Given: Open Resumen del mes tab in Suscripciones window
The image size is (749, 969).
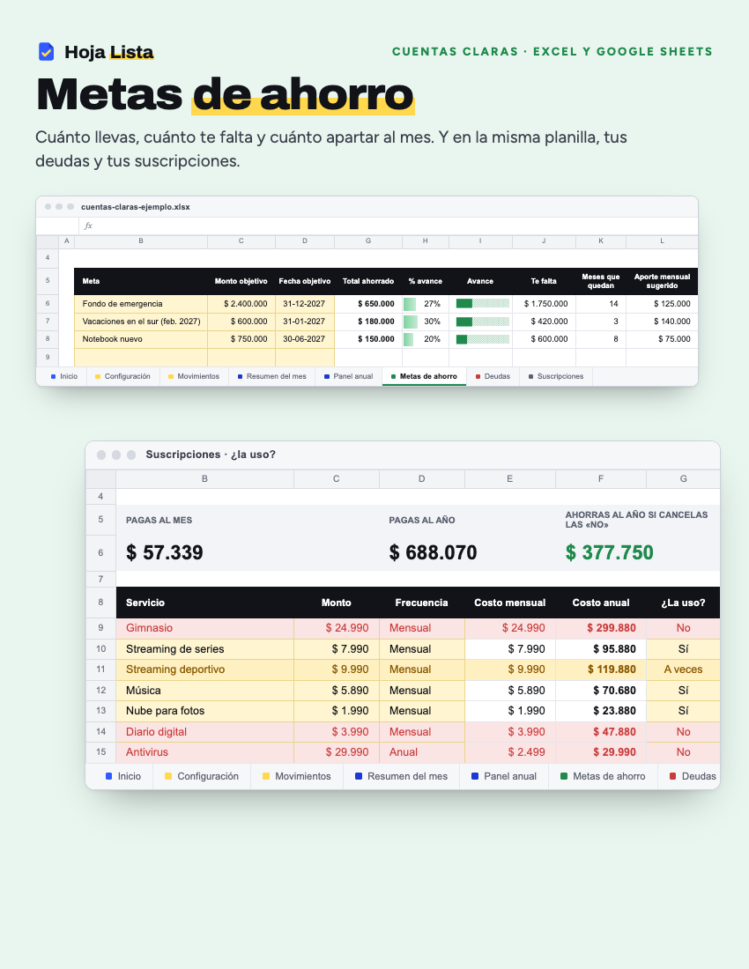Looking at the screenshot, I should coord(402,776).
